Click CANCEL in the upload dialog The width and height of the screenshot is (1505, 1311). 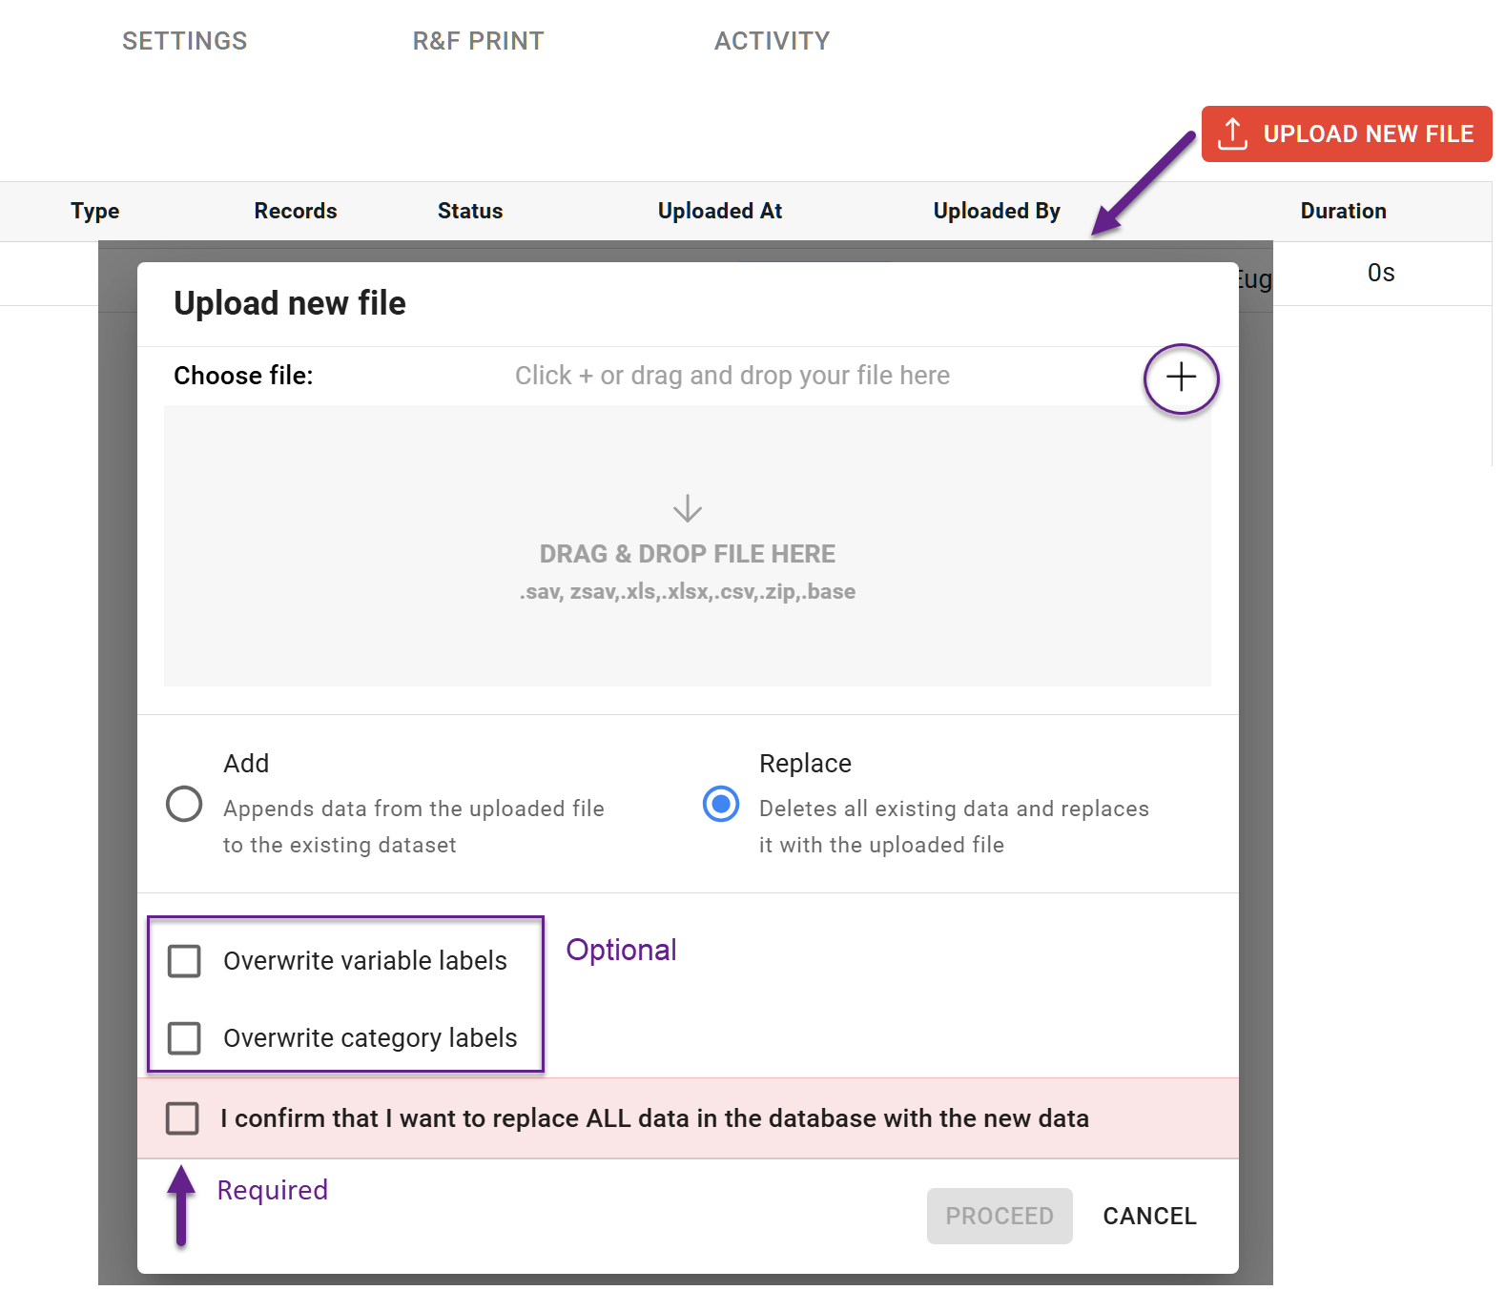click(x=1149, y=1216)
